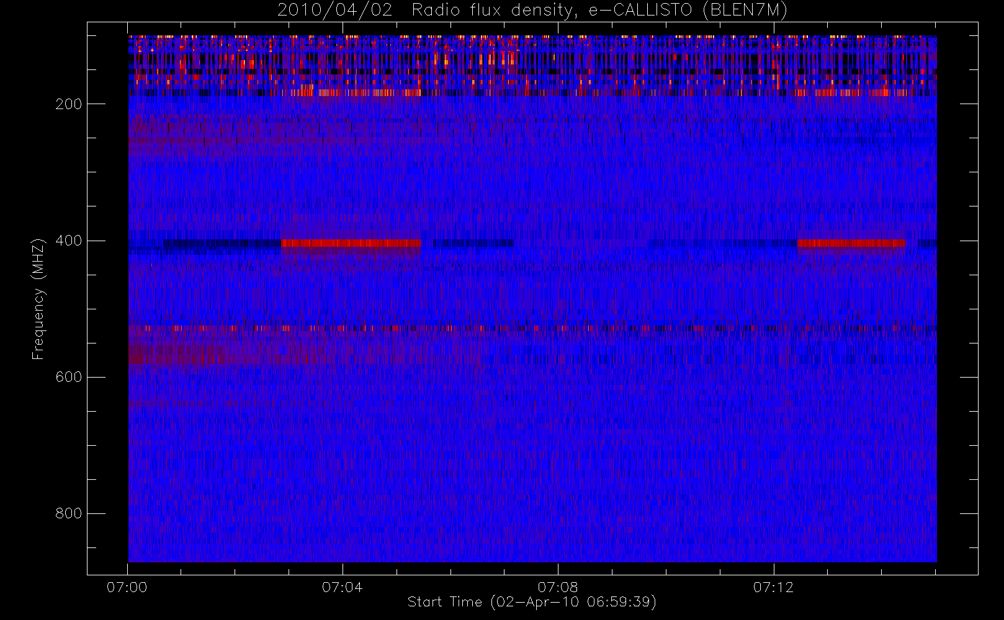Click the 200 frequency tick label

68,104
